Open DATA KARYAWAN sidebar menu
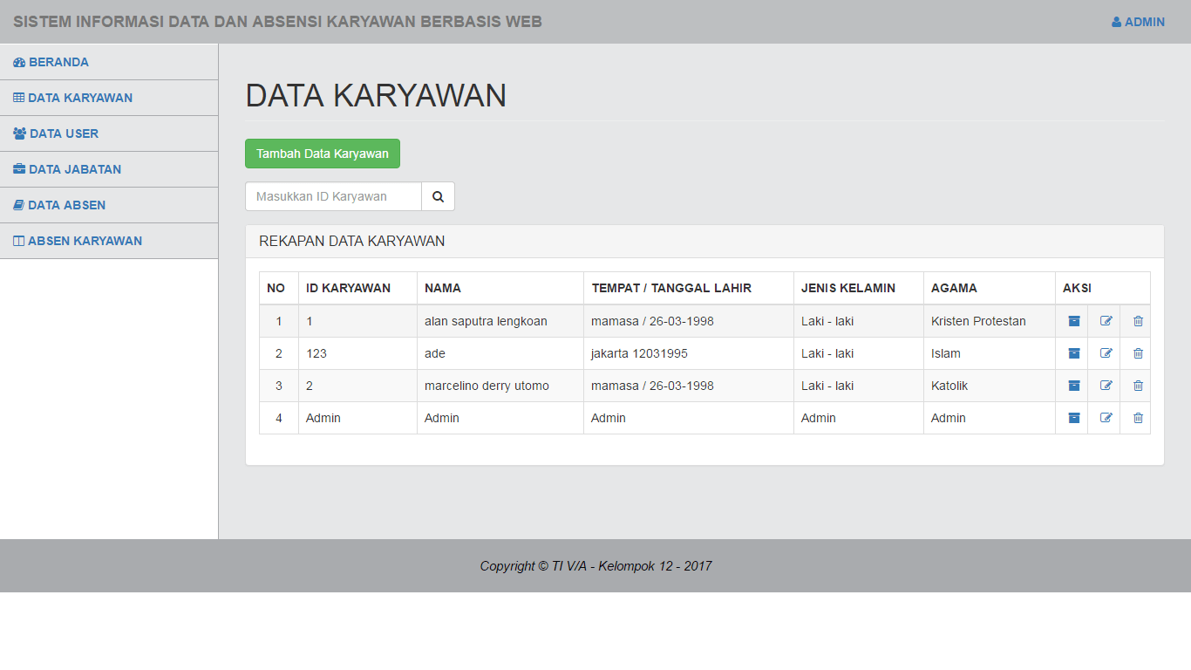Screen dimensions: 1191x670 (109, 98)
